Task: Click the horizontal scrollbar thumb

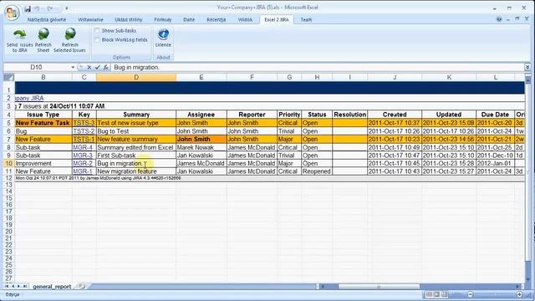Action: coord(379,287)
